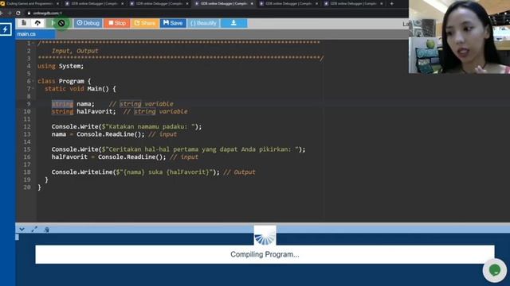The height and width of the screenshot is (286, 510).
Task: Save the project with Save button
Action: coord(173,23)
